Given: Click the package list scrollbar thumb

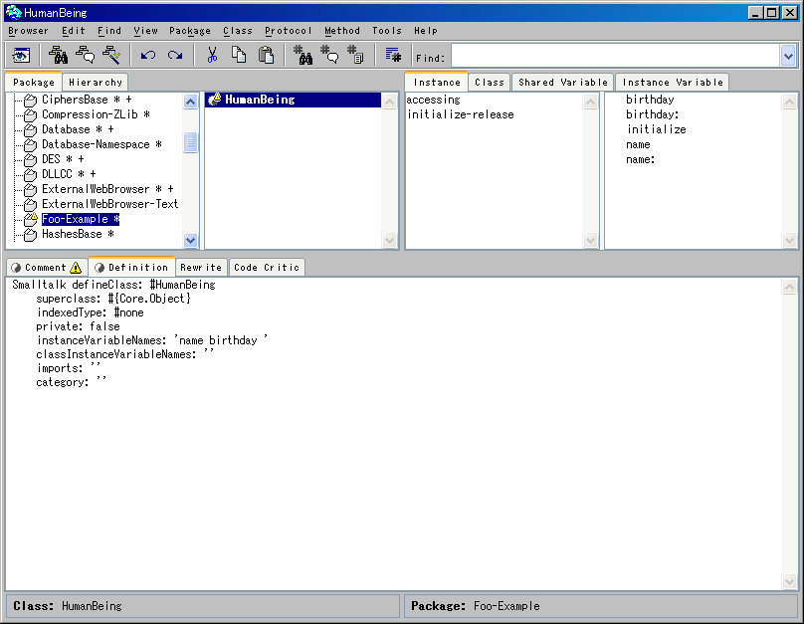Looking at the screenshot, I should click(x=190, y=142).
